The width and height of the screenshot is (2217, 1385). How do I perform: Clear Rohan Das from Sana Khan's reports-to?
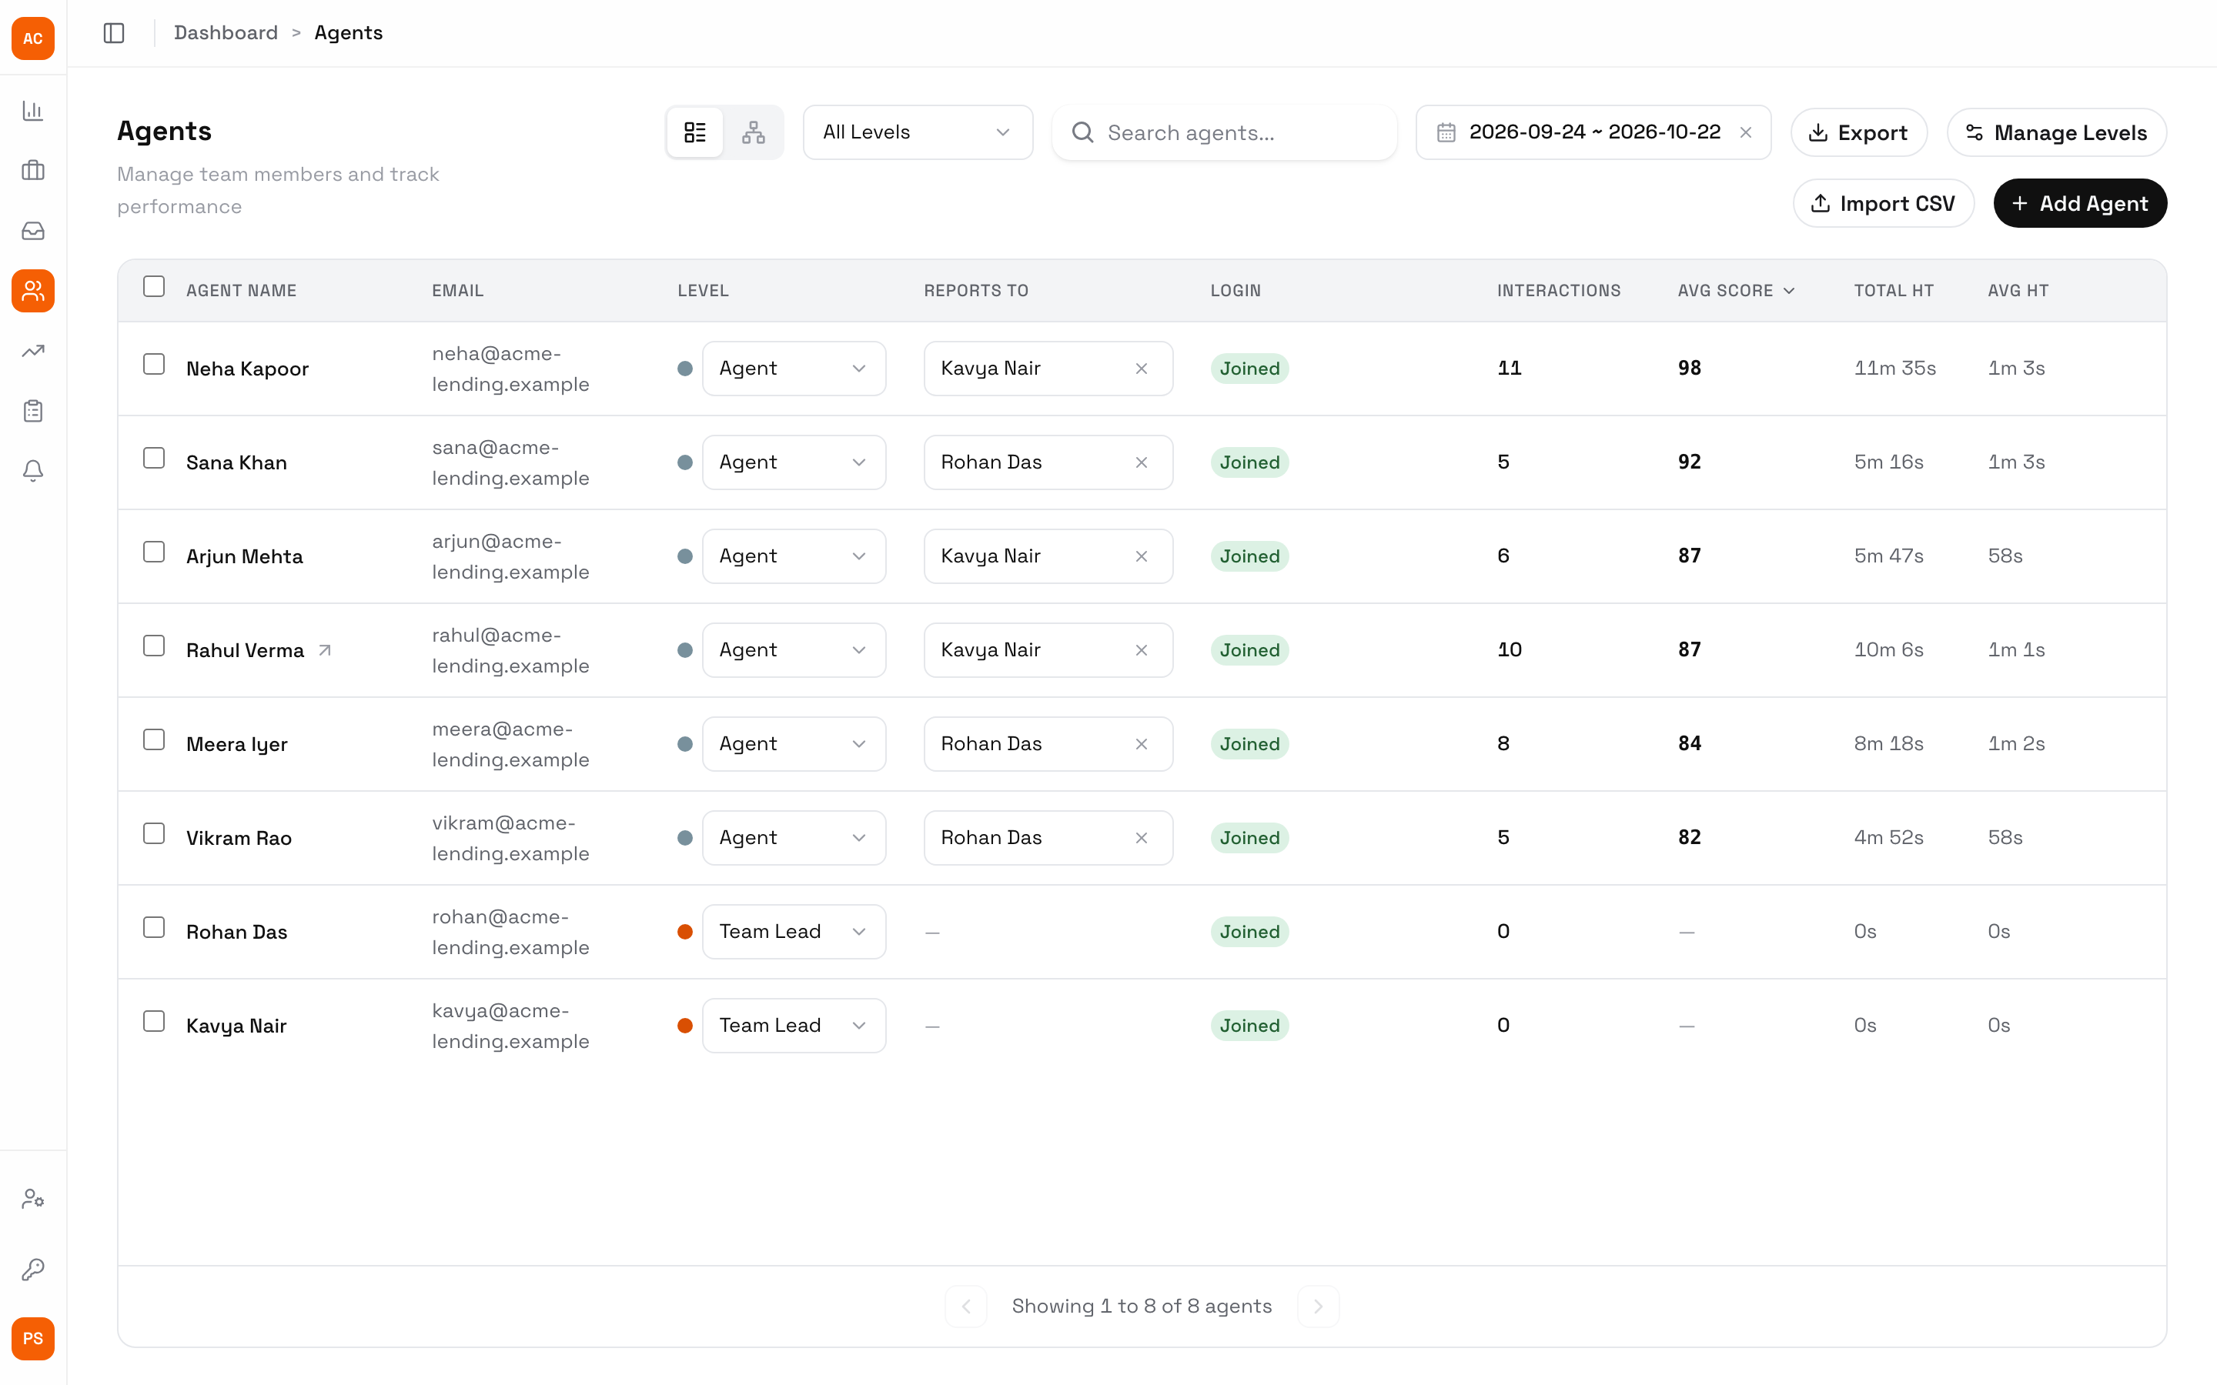(1142, 462)
